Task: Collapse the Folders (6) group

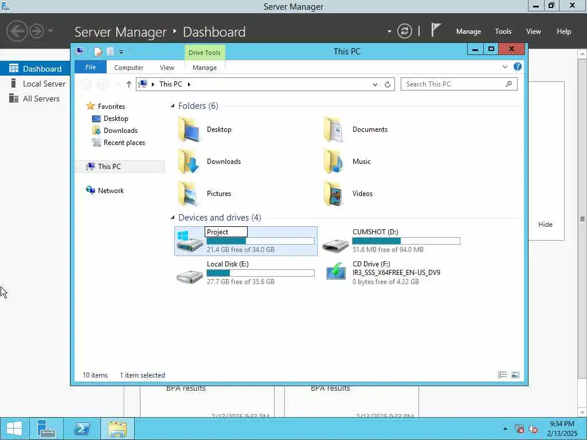Action: pyautogui.click(x=173, y=106)
